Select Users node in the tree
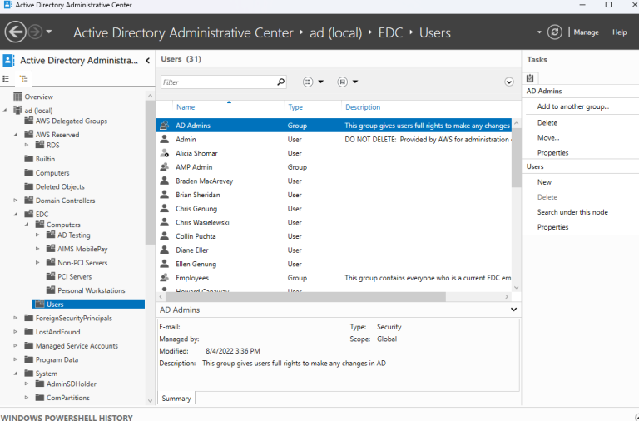 [88, 304]
